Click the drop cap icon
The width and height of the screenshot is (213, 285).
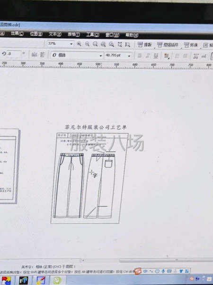[x=185, y=56]
